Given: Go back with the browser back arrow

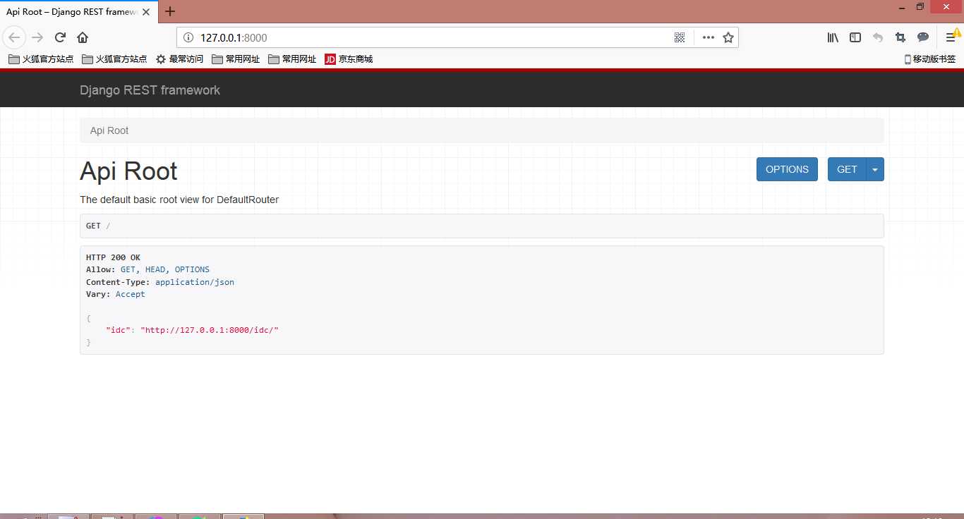Looking at the screenshot, I should click(x=14, y=37).
